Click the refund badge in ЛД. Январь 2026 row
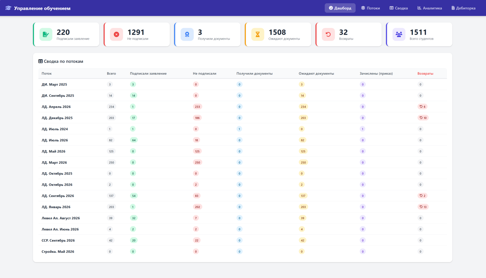 (423, 207)
